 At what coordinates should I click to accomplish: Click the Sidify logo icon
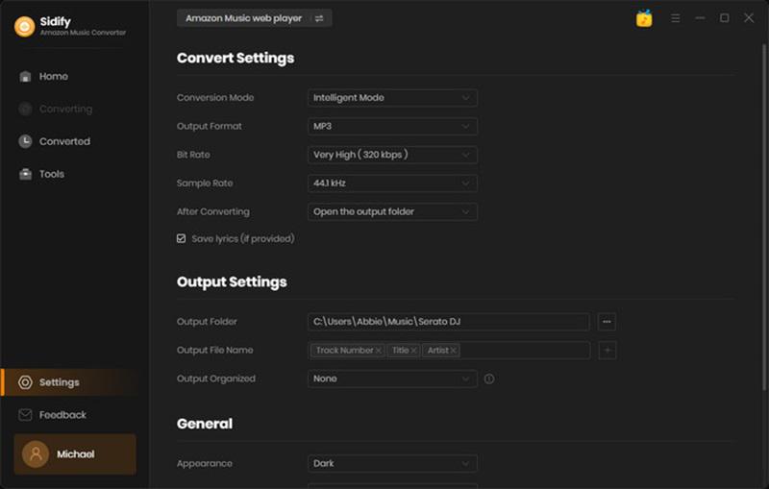coord(25,27)
